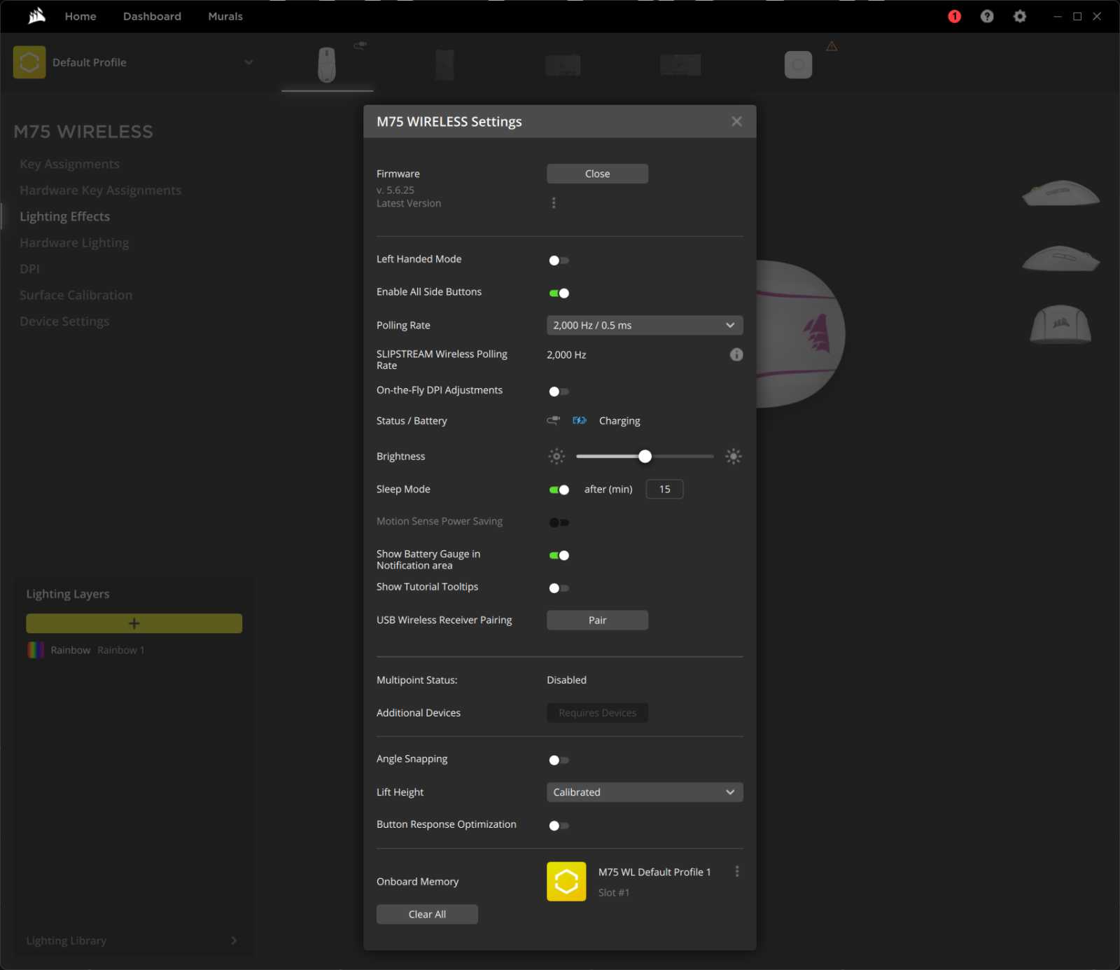1120x970 pixels.
Task: Click the red notification badge icon
Action: [x=954, y=16]
